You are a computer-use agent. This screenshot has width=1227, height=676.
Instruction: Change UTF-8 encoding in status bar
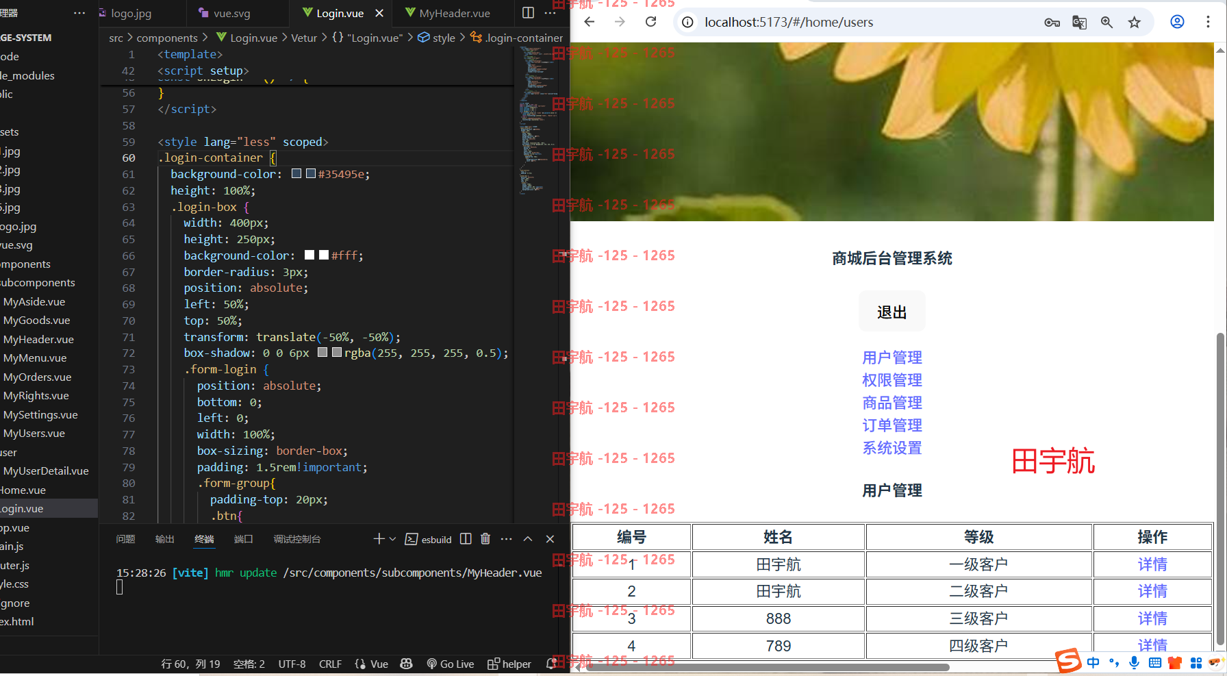292,664
